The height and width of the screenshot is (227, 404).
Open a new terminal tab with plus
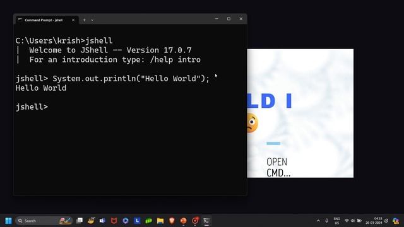(84, 20)
